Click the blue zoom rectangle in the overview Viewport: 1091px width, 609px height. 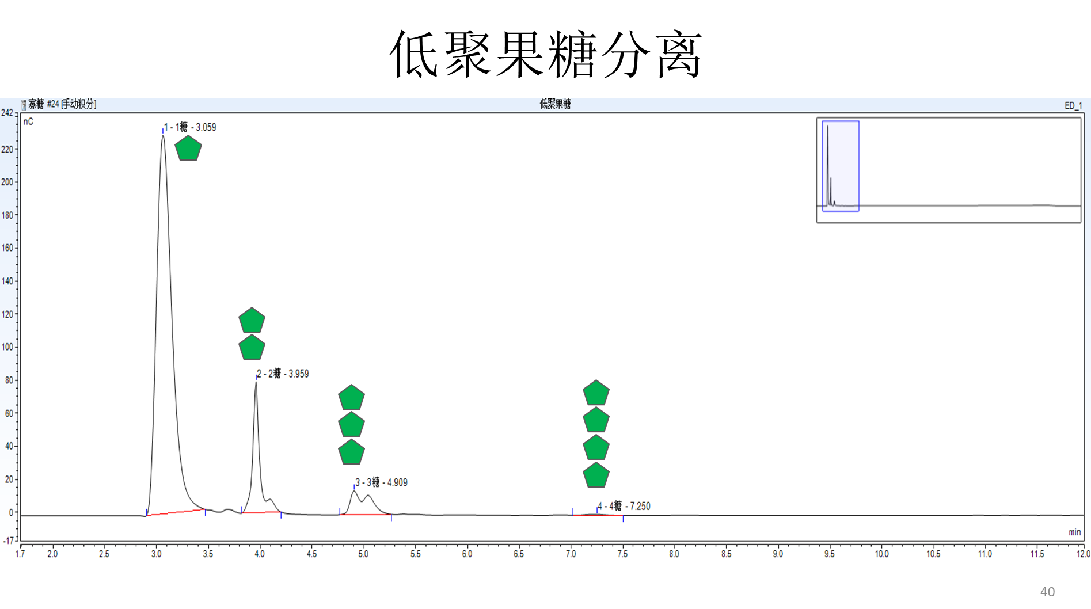pyautogui.click(x=841, y=166)
